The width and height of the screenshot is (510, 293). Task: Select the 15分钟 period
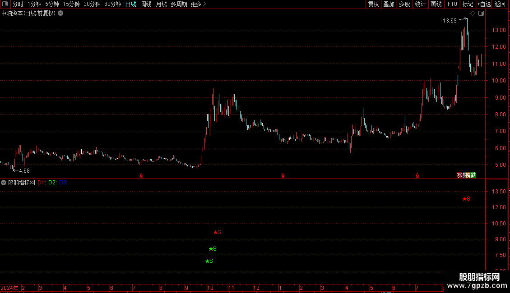[71, 4]
